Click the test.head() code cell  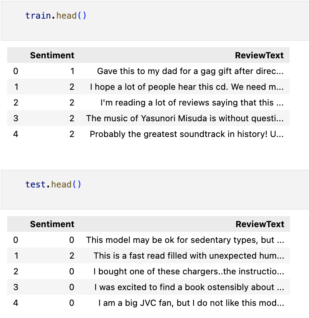click(x=155, y=190)
